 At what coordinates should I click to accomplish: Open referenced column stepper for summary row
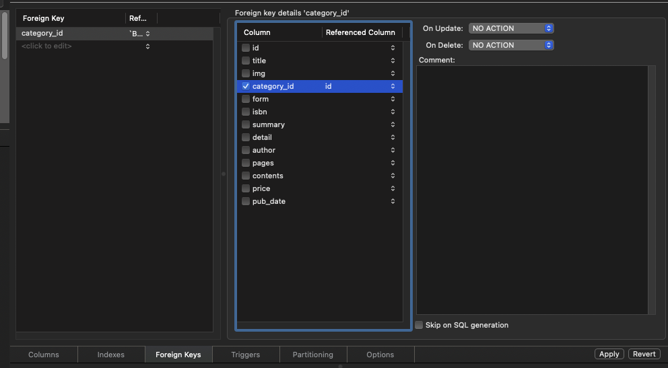(393, 124)
